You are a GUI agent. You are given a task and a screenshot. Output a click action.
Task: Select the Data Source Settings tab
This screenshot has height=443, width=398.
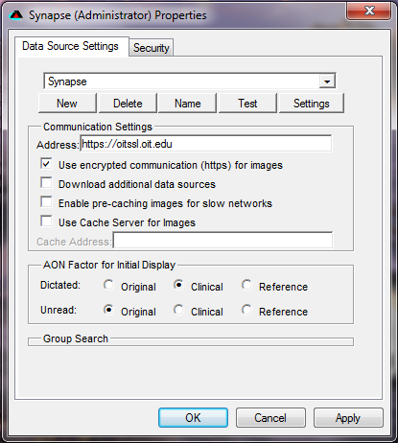coord(70,46)
